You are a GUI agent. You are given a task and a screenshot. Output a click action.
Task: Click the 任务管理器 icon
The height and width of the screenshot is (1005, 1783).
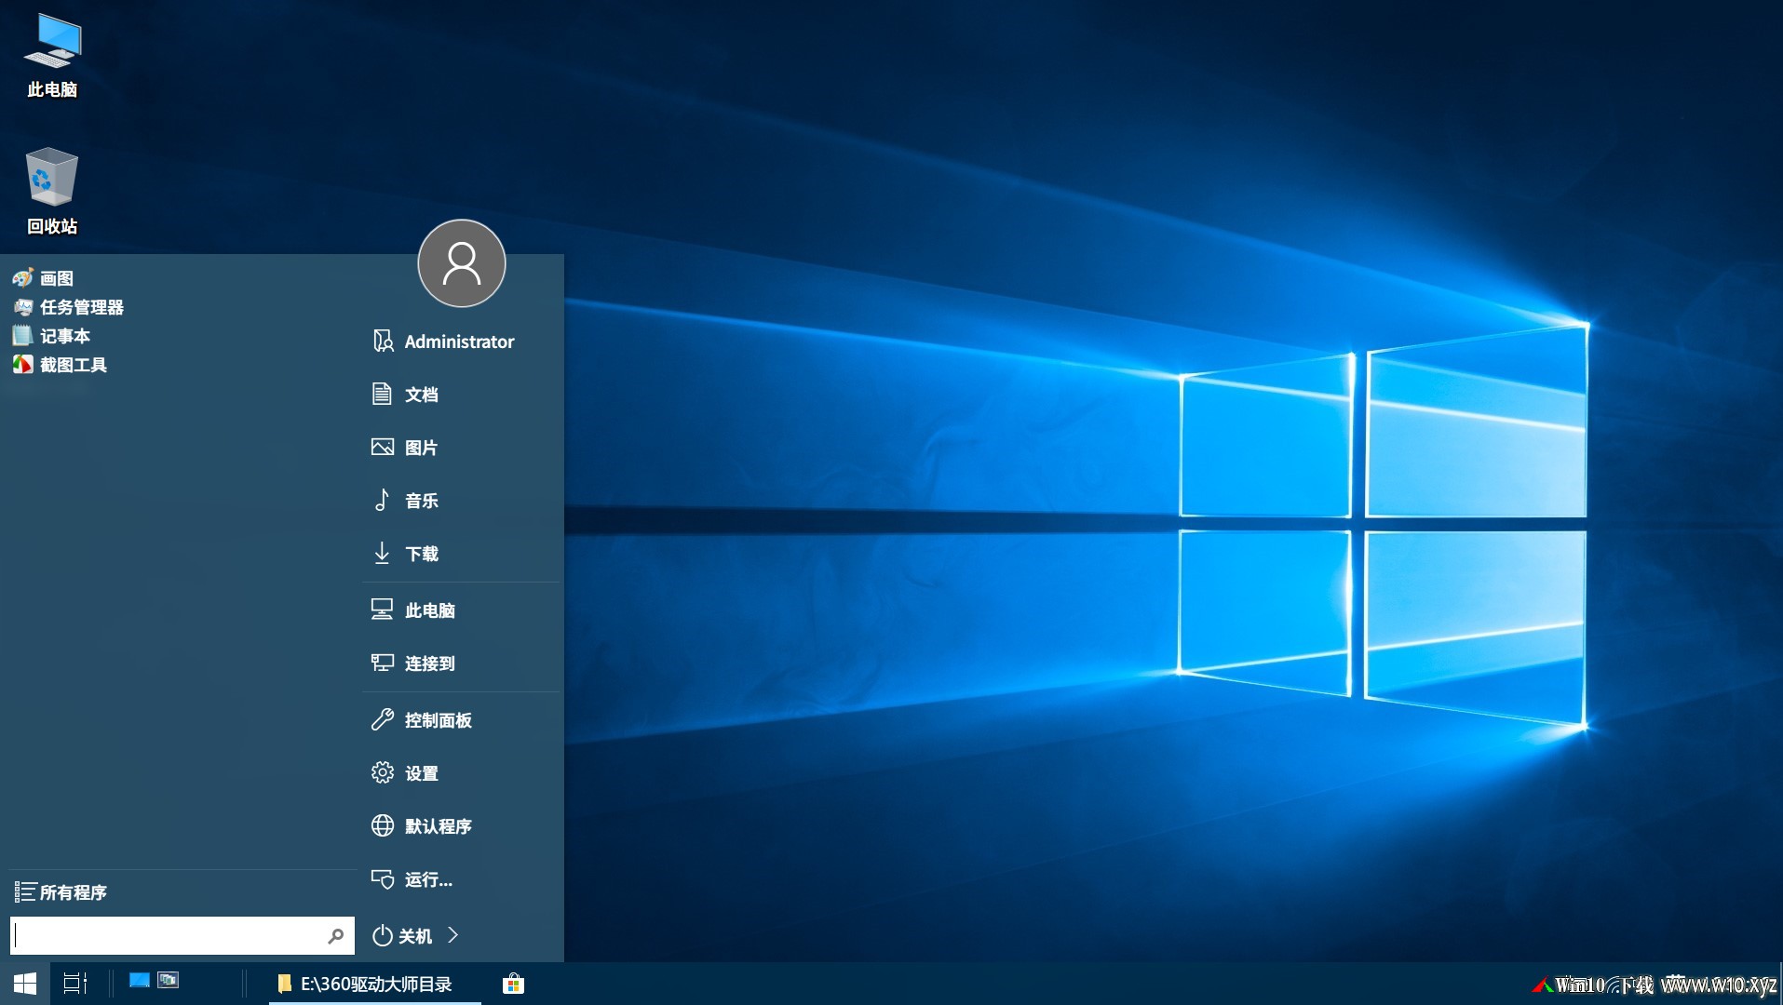coord(23,307)
